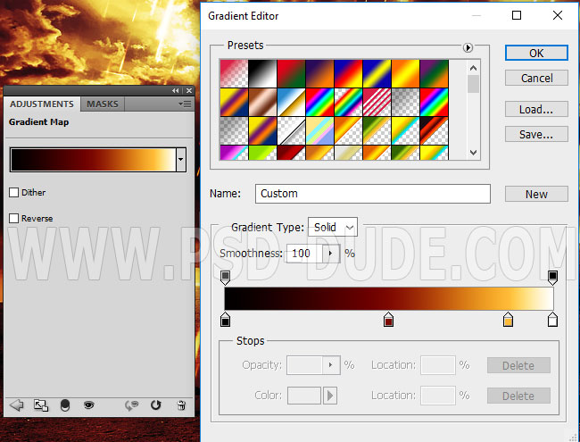Enable the Dither checkbox
Screen dimensions: 580x442
(x=13, y=193)
